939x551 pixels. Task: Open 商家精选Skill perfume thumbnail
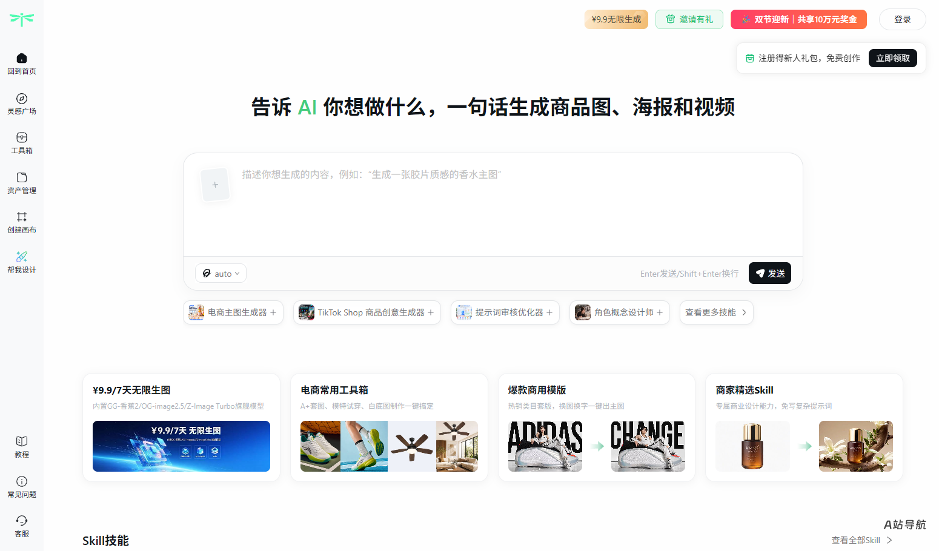pyautogui.click(x=752, y=446)
